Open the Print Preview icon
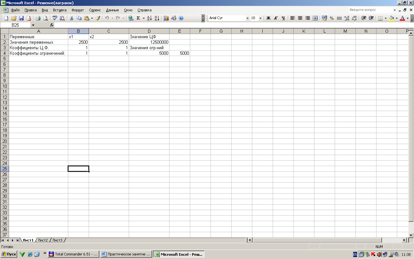Image resolution: width=414 pixels, height=259 pixels. tap(46, 18)
